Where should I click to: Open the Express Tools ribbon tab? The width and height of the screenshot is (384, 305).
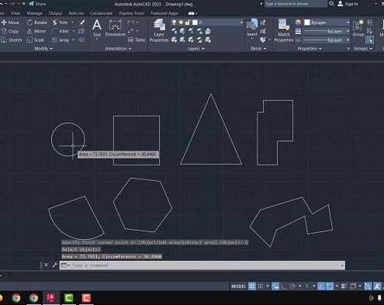pyautogui.click(x=131, y=13)
